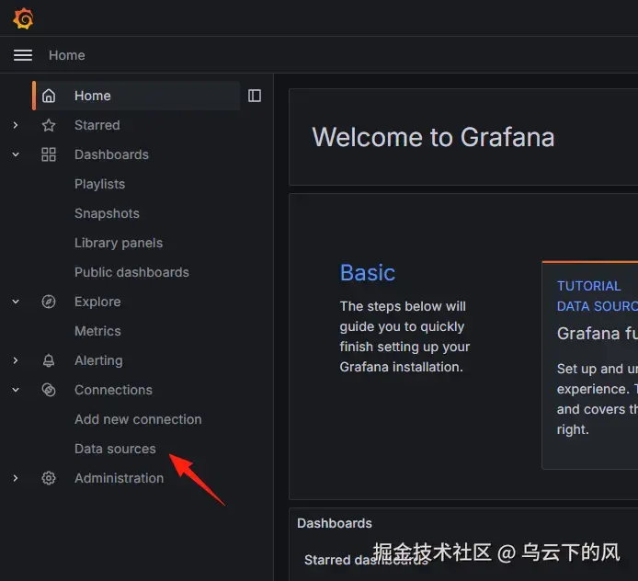Screen dimensions: 638x581
Task: Click the Home house icon in sidebar
Action: 49,96
